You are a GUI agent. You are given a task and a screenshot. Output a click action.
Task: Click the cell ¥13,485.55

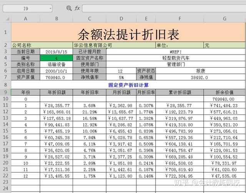pos(57,176)
